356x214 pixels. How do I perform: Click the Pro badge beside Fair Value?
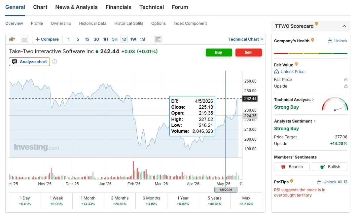296,64
